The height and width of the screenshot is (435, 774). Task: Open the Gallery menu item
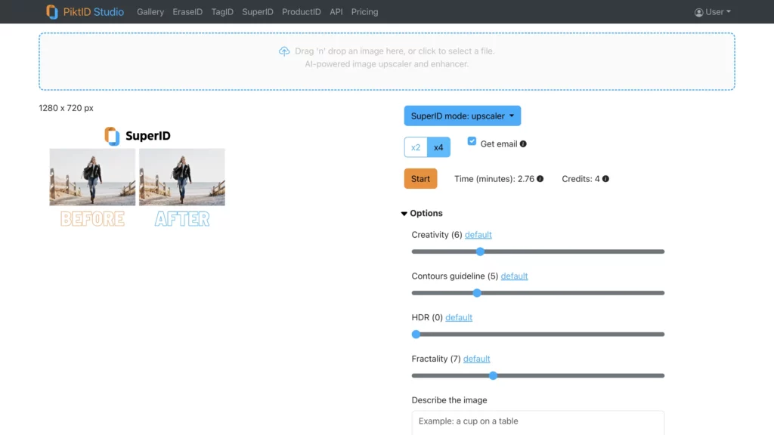point(150,12)
